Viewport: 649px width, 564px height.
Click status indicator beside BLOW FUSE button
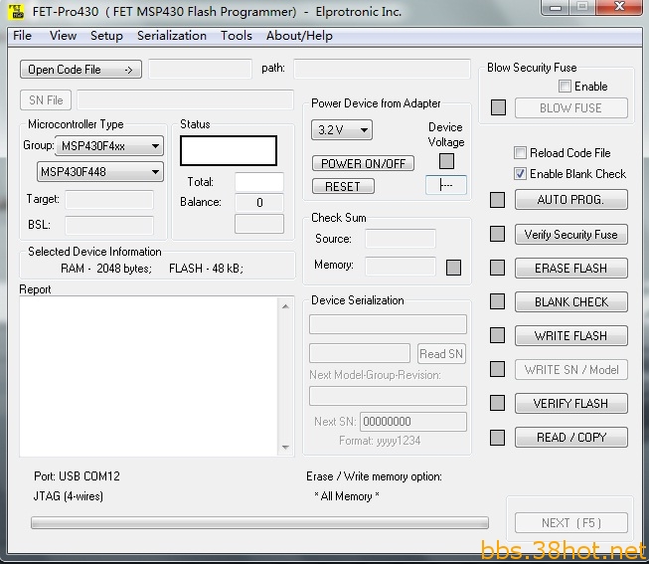pos(498,107)
